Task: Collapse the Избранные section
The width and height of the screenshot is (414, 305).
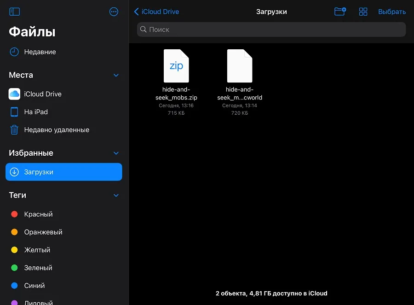Action: point(116,153)
